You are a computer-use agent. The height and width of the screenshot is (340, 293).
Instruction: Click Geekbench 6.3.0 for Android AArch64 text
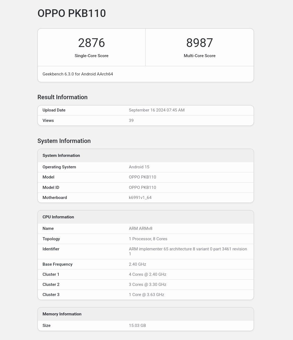tap(78, 74)
